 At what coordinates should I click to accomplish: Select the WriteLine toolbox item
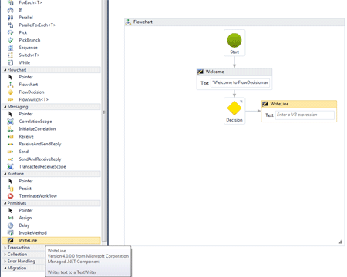(x=51, y=240)
